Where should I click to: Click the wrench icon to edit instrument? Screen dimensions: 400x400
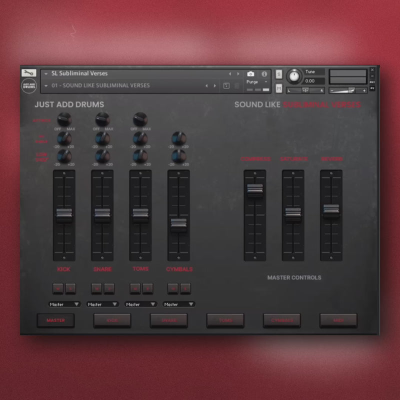click(x=28, y=73)
